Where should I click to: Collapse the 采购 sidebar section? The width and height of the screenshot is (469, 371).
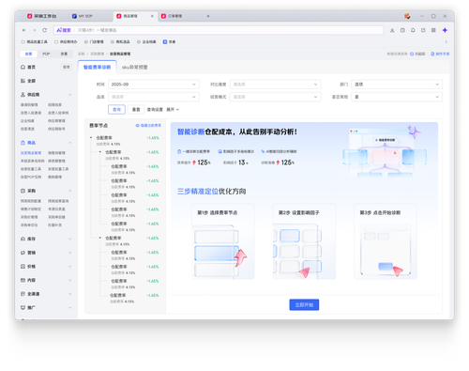(x=70, y=191)
